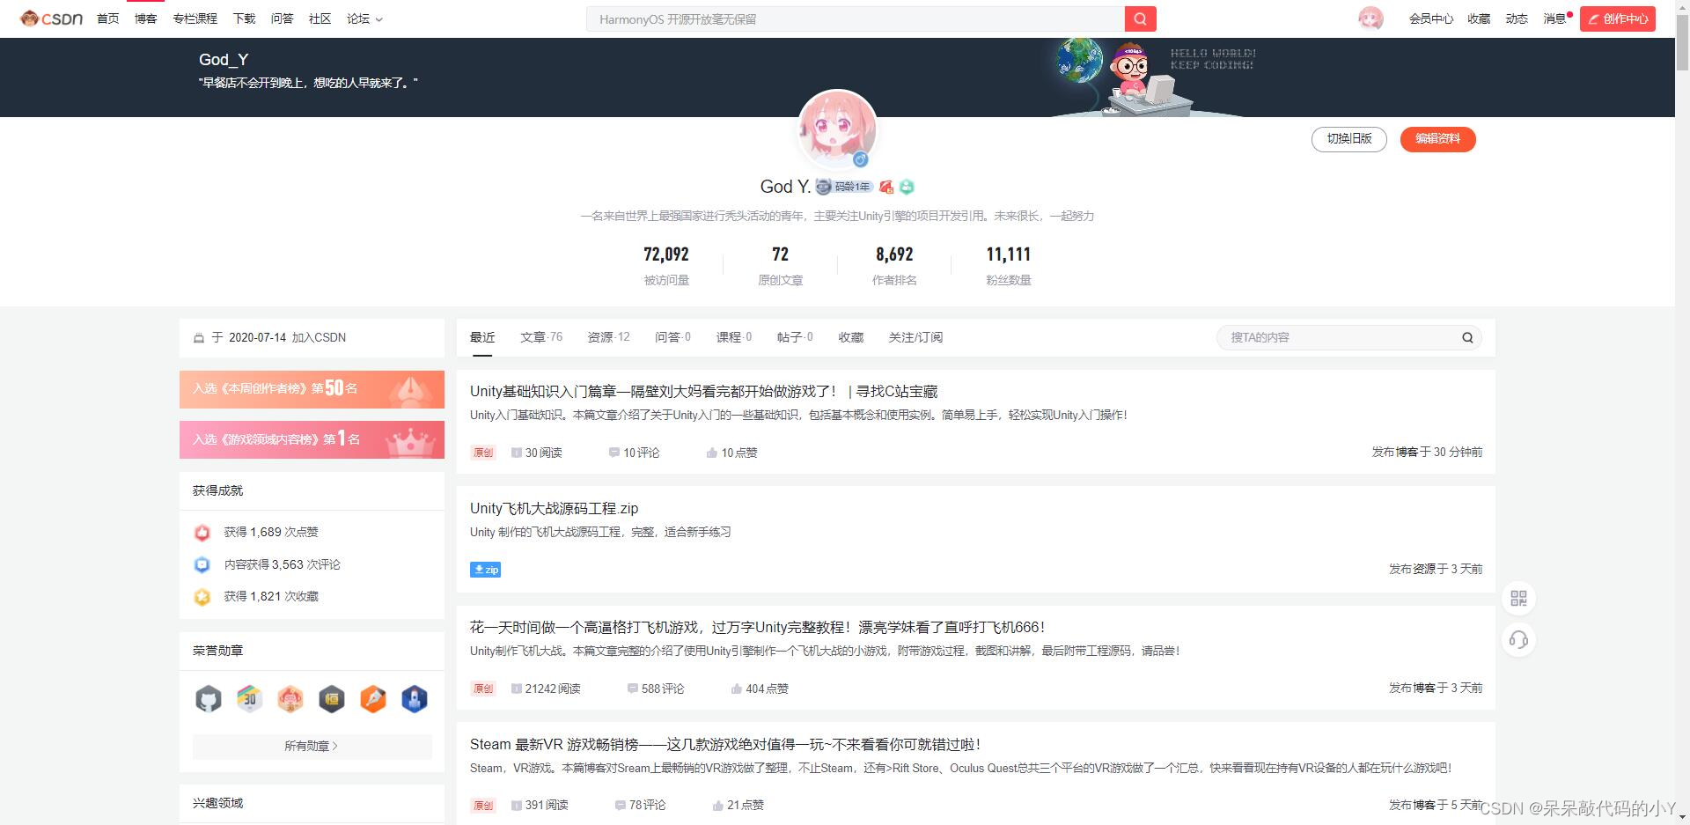
Task: Click the pink medal in 荣誉勋章
Action: point(290,699)
